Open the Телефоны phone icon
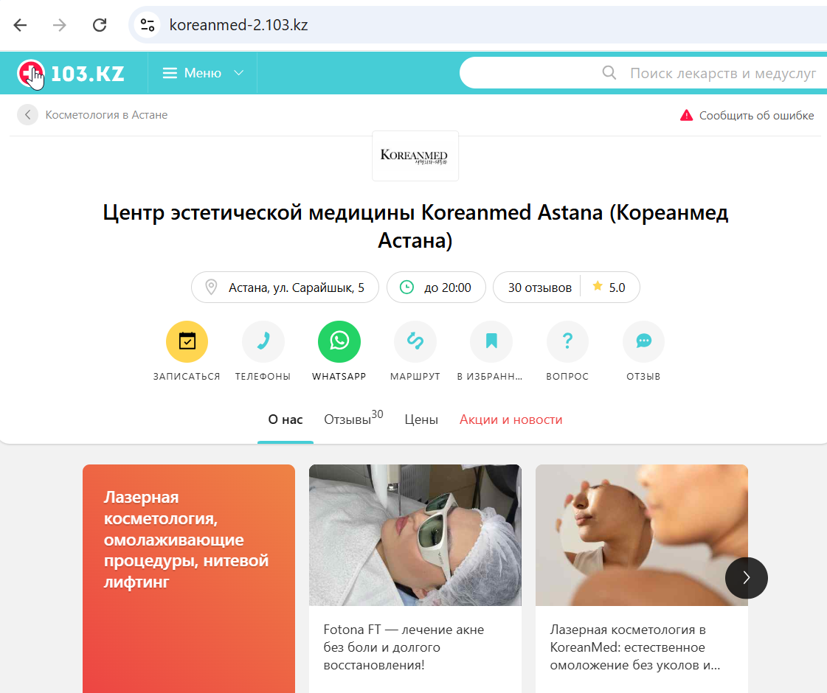Screen dimensions: 827x693 tap(263, 341)
